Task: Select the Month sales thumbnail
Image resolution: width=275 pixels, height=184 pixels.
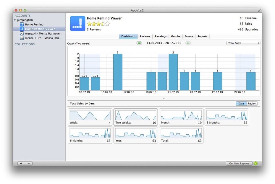Action: tap(181, 117)
